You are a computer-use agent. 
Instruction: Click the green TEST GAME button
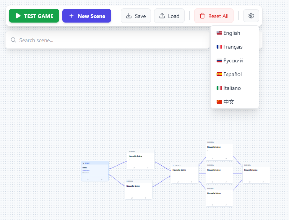(x=34, y=16)
